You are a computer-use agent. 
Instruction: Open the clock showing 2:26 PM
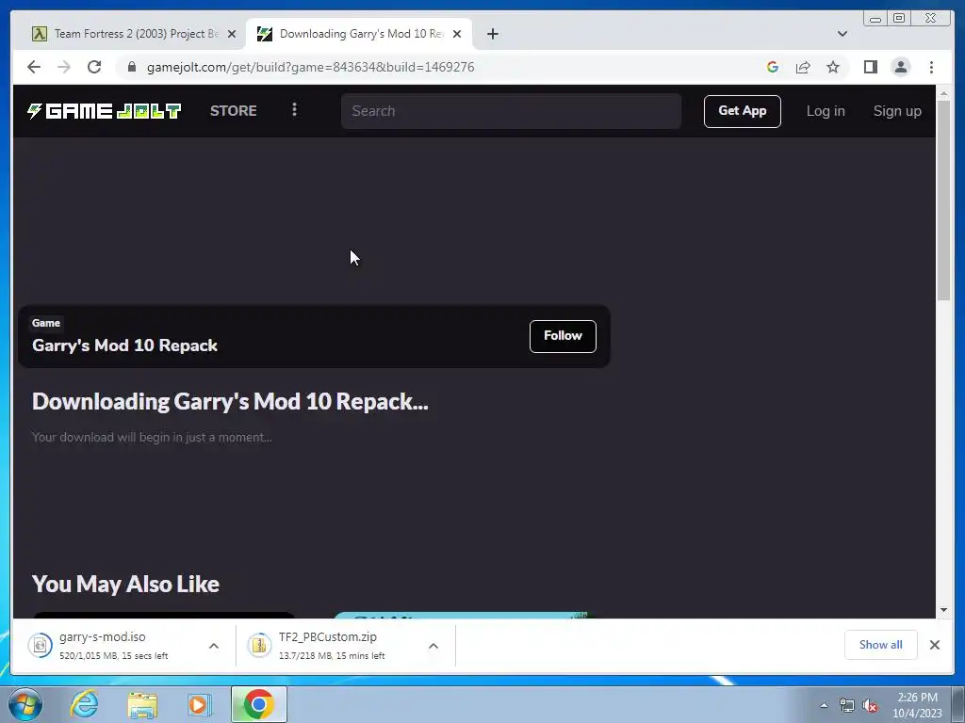coord(917,704)
